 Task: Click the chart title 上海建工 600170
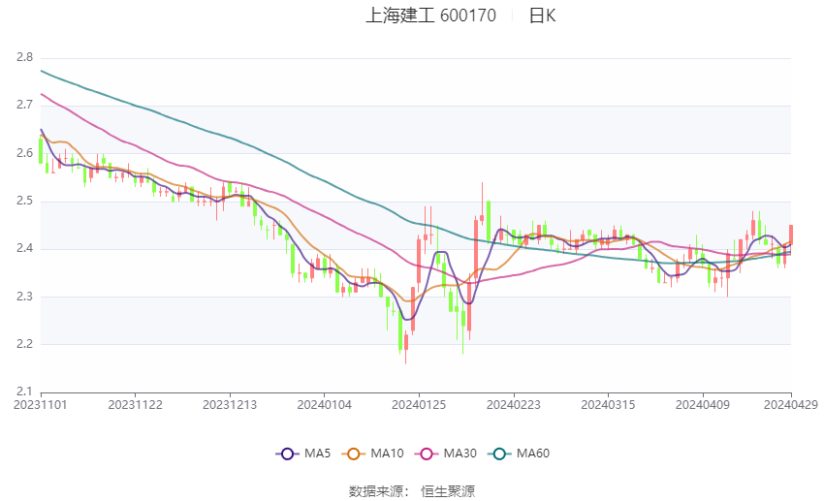coord(430,16)
